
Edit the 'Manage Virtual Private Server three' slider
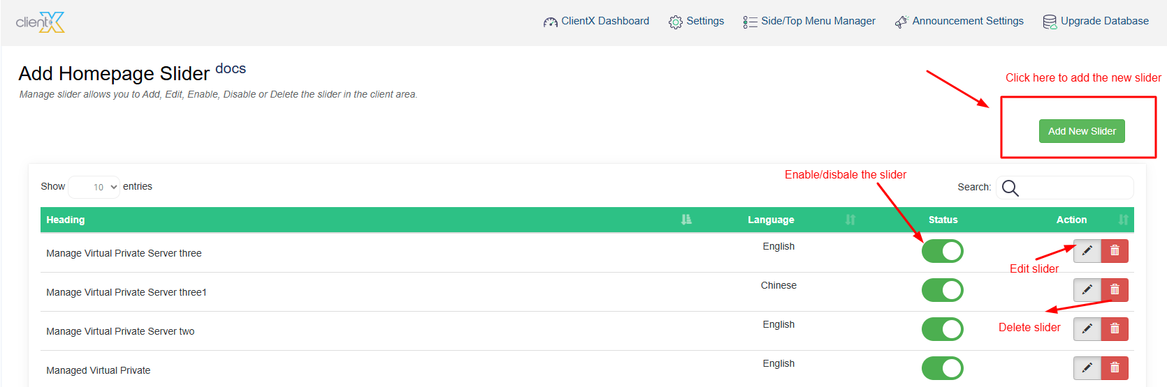(1087, 251)
